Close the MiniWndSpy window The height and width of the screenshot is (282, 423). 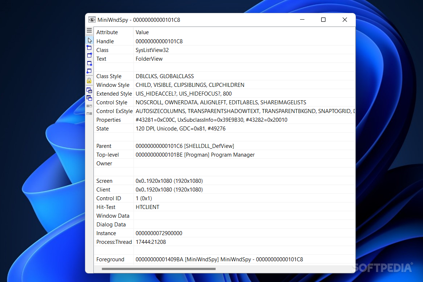click(344, 20)
